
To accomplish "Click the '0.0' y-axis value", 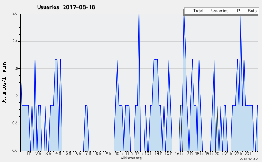I will [15, 151].
